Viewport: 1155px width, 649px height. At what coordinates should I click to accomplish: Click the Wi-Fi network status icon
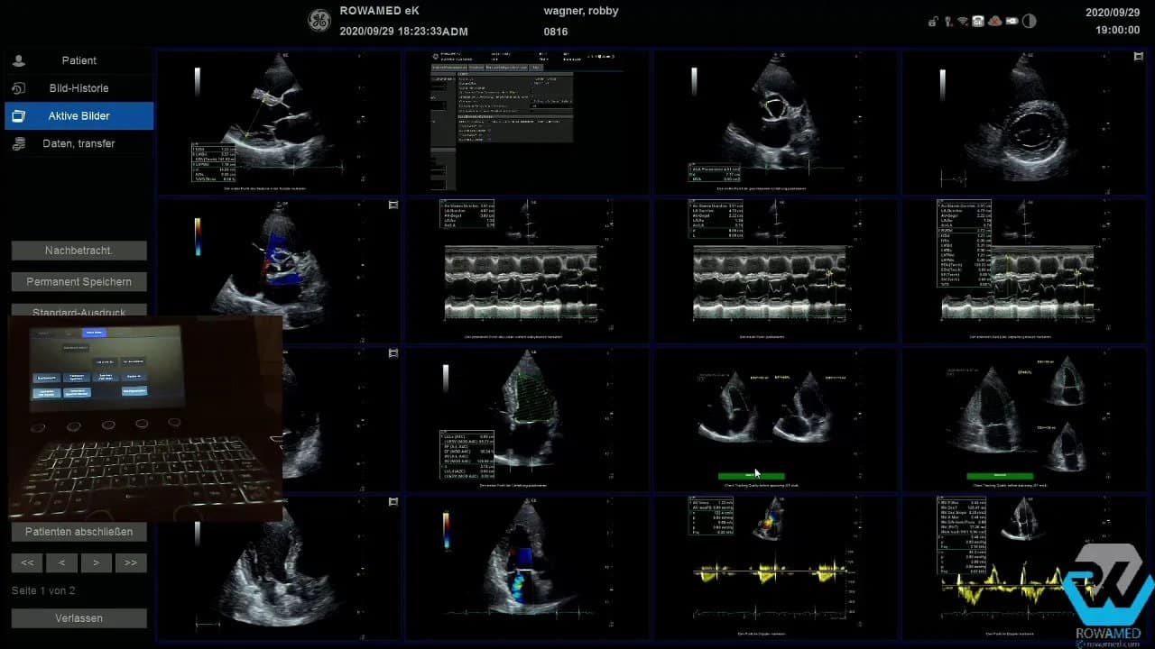pyautogui.click(x=963, y=21)
